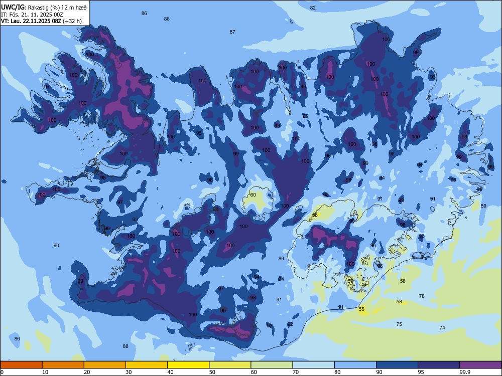
Task: Choose the pale blue 70–80 legend swatch
Action: click(313, 365)
